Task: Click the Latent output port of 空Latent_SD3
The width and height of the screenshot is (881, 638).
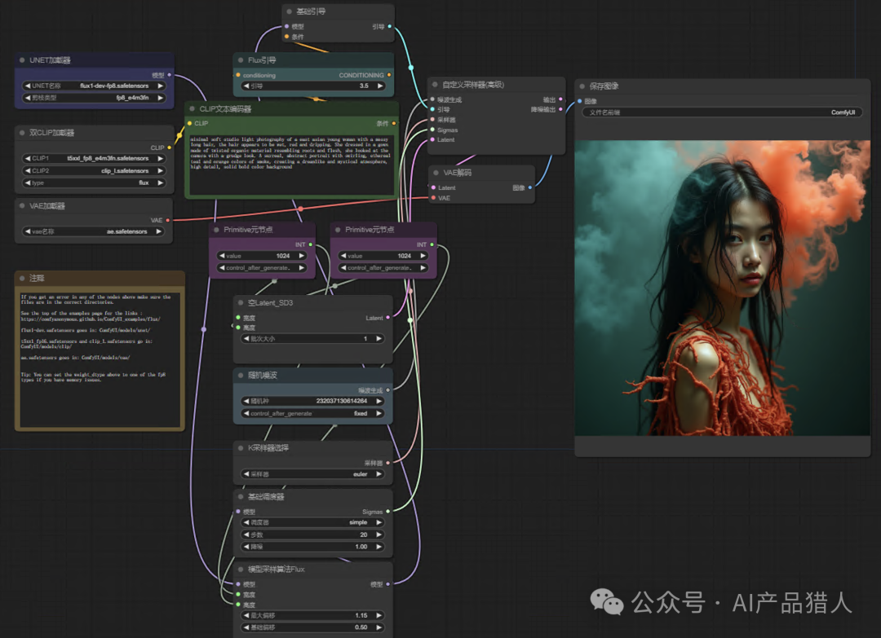Action: click(387, 318)
